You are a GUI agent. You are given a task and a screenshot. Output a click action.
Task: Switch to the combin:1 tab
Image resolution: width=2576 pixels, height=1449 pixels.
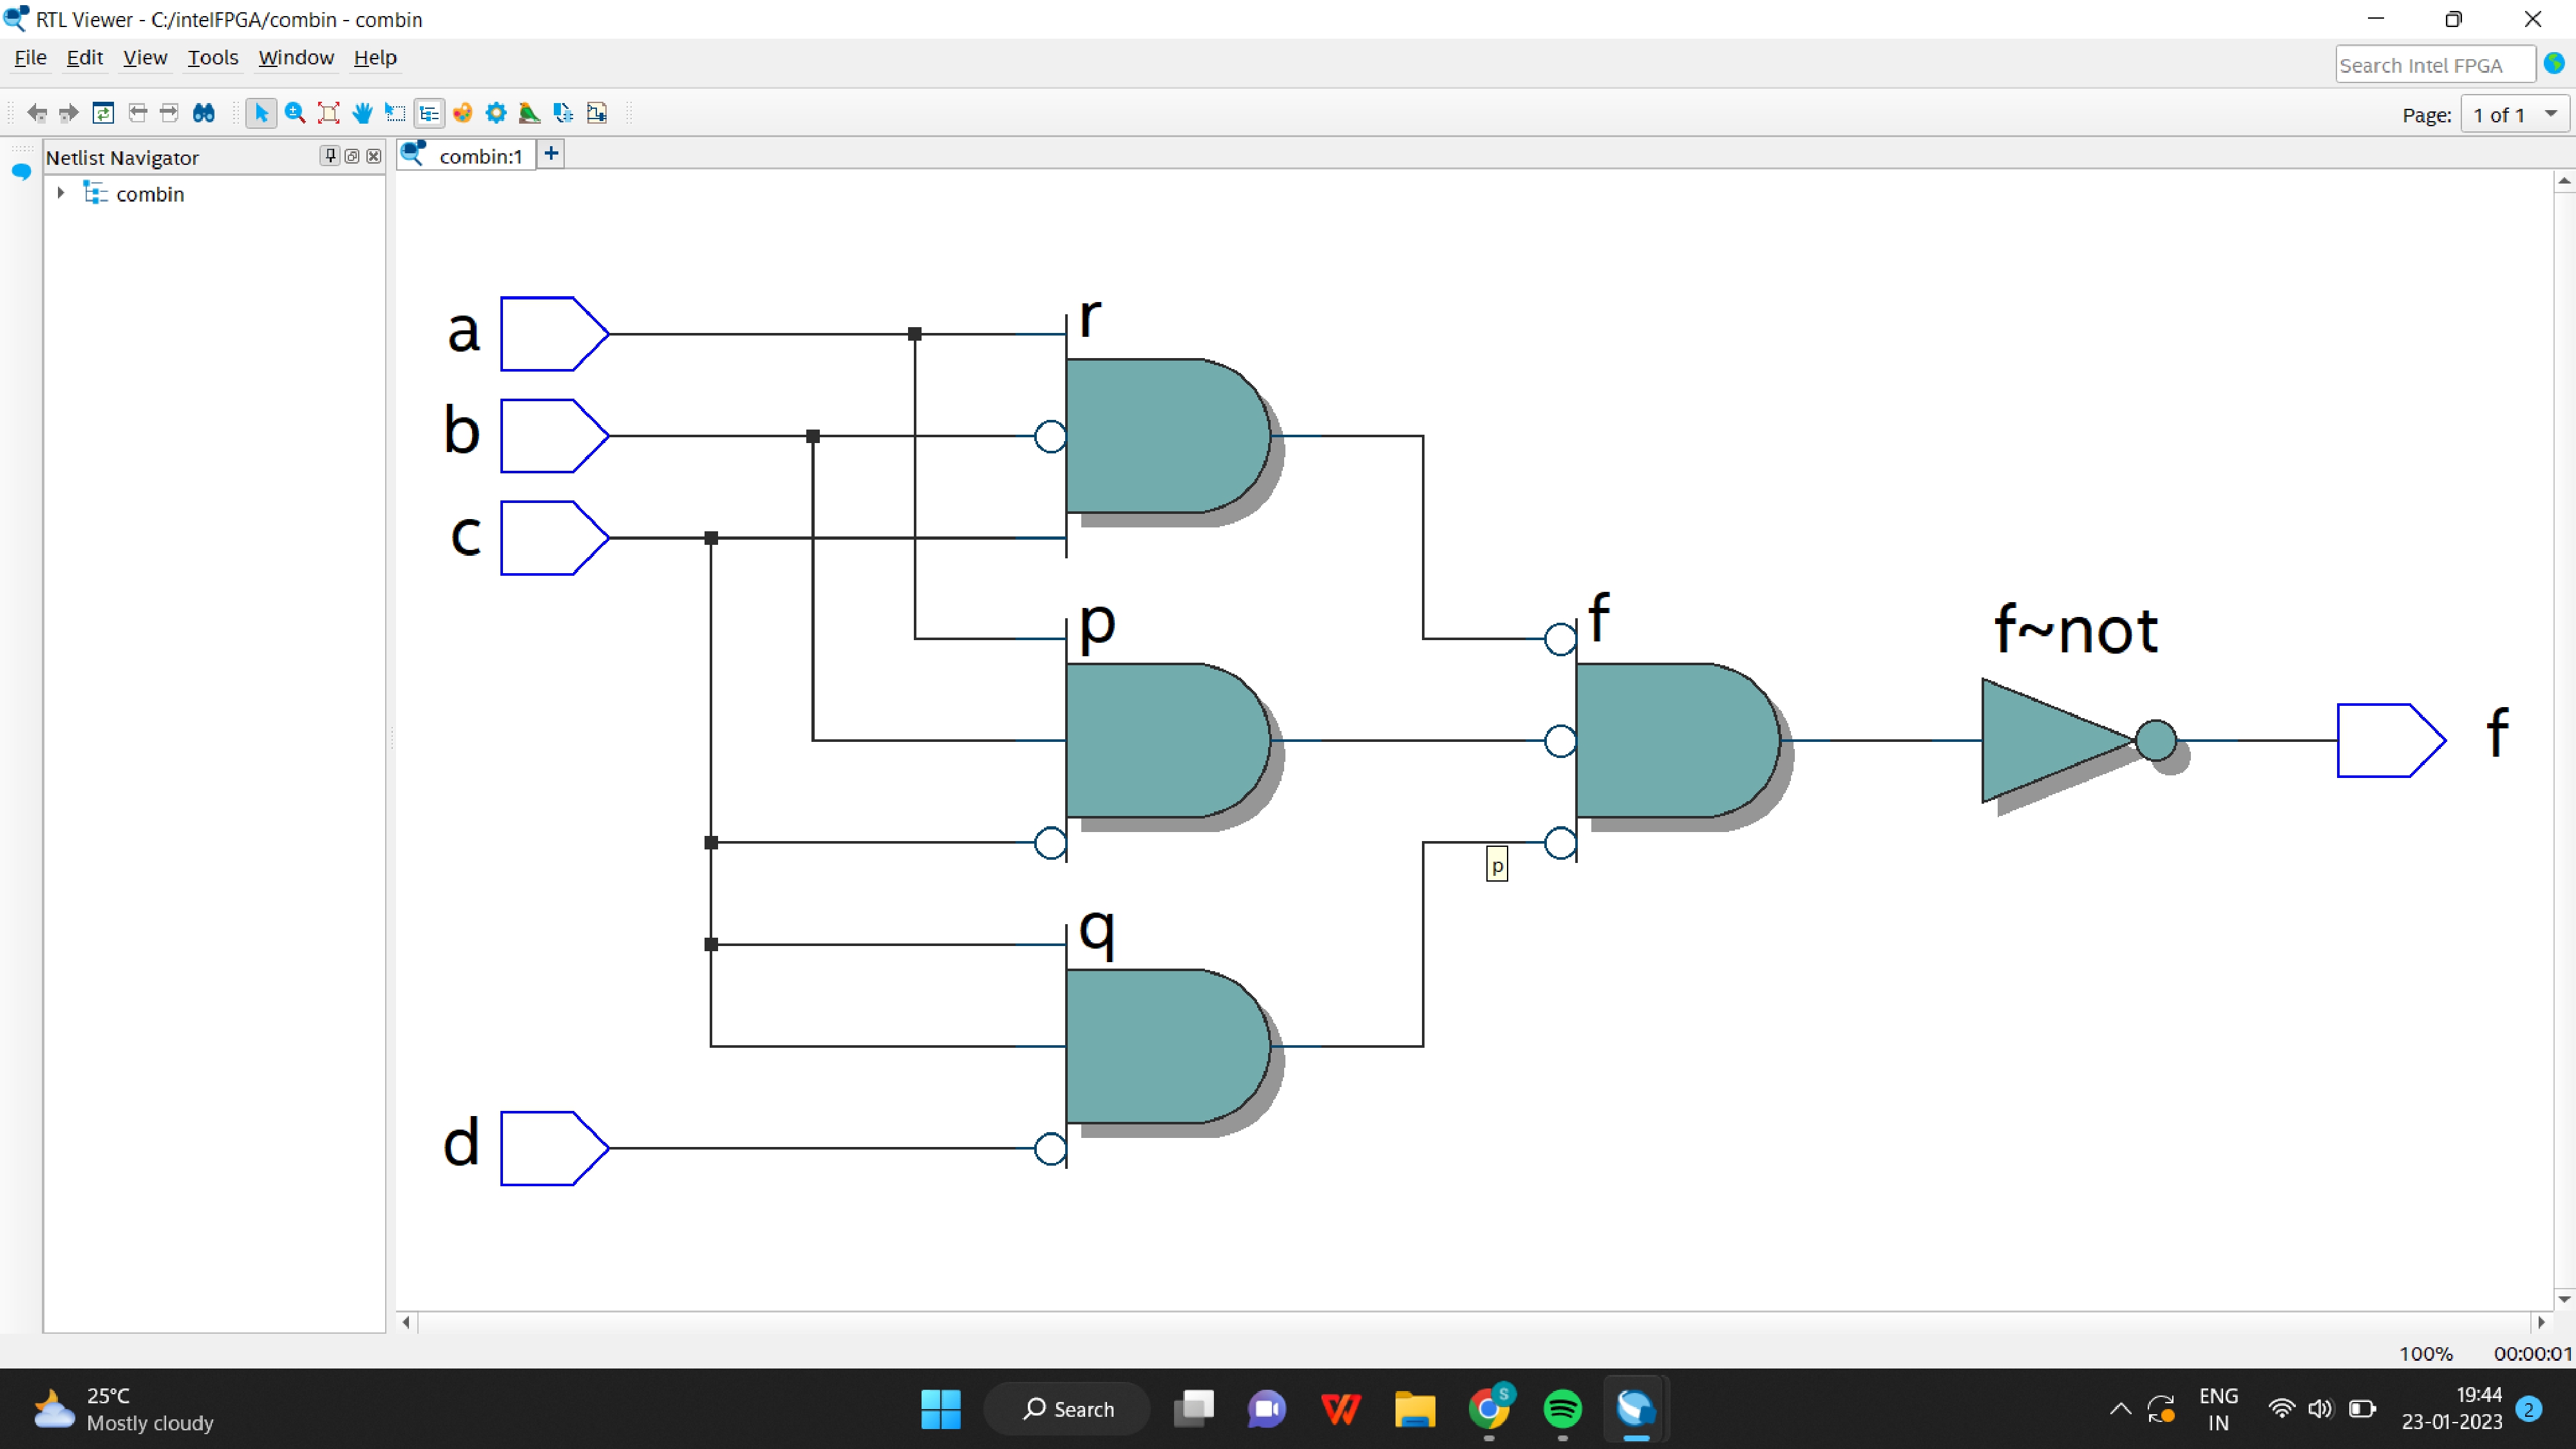tap(467, 155)
